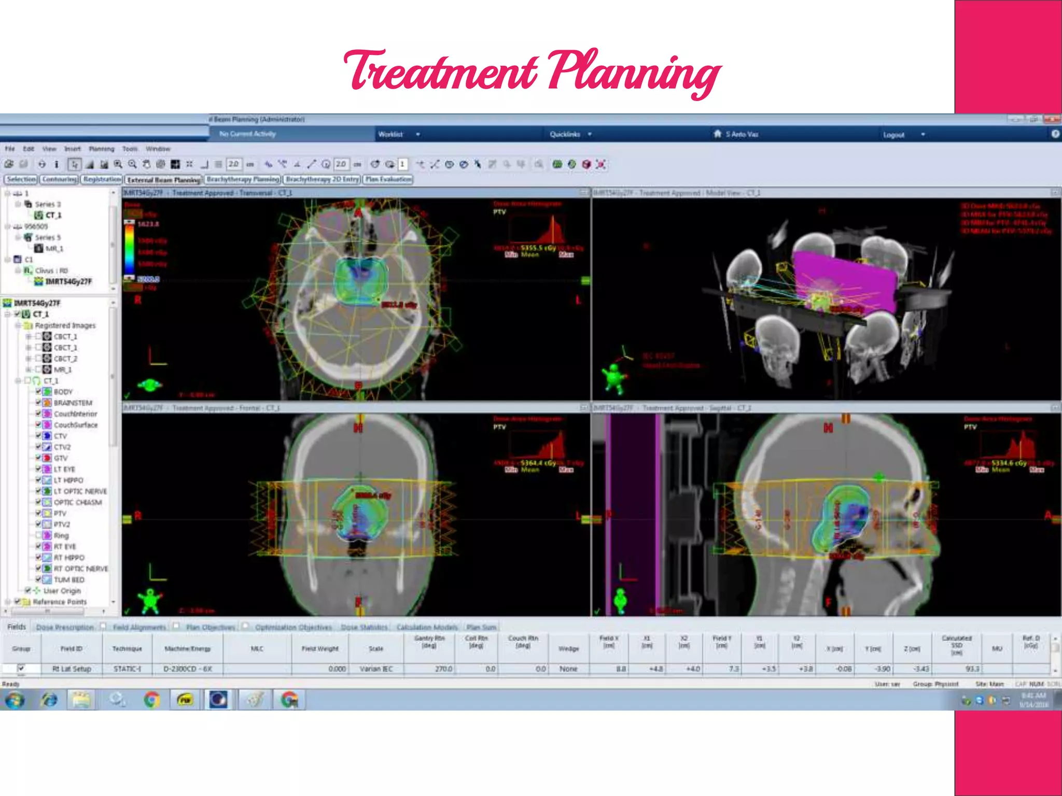Screen dimensions: 1062x796
Task: Click the help question mark icon
Action: [1055, 134]
